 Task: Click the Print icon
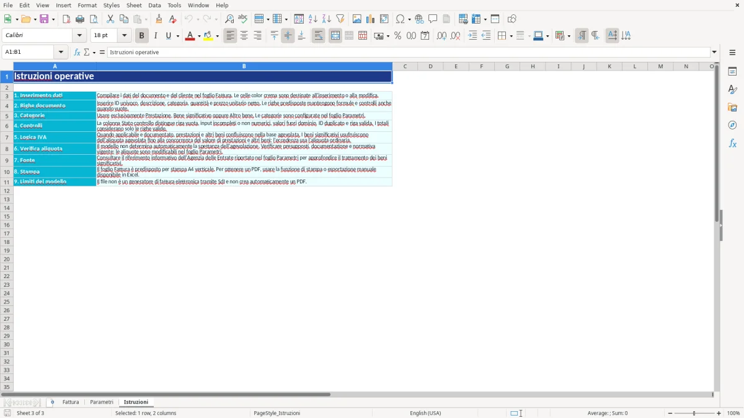[x=80, y=19]
